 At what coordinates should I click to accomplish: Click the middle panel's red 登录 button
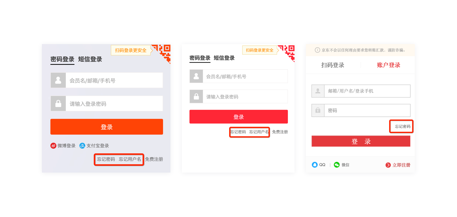[x=239, y=117]
